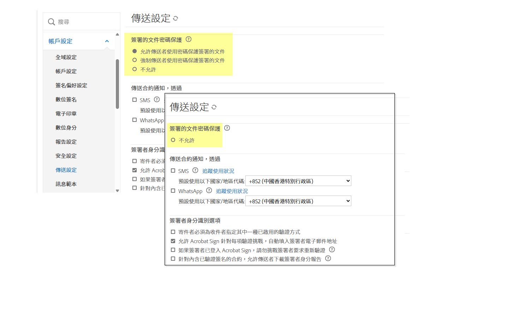Select 不允許 radio in background panel
Screen dimensions: 524x334
point(135,69)
